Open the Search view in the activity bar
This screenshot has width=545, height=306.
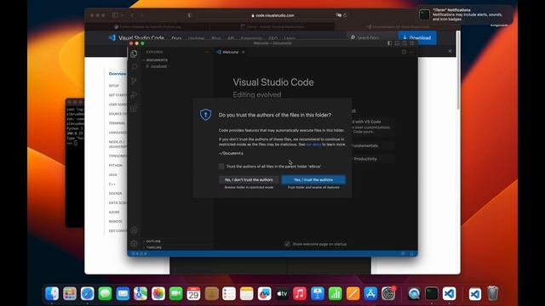[x=134, y=67]
